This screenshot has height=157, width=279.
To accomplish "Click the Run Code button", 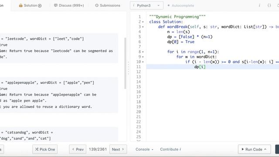I will click(x=254, y=149).
